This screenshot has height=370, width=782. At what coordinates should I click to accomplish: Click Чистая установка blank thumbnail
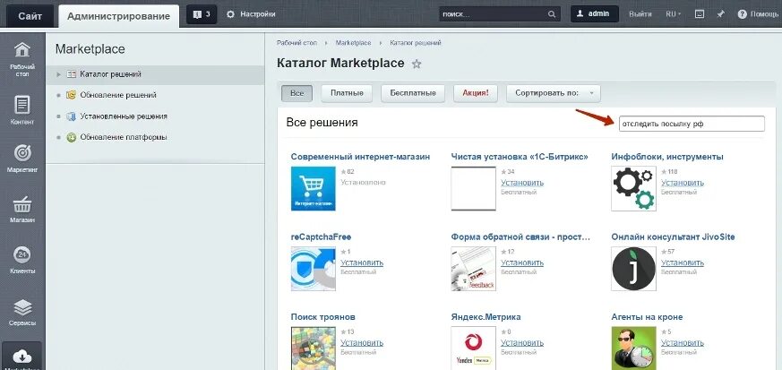pyautogui.click(x=473, y=188)
